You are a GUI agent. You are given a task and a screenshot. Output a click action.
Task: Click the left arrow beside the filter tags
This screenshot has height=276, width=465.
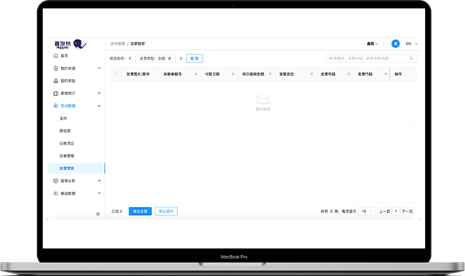[130, 58]
